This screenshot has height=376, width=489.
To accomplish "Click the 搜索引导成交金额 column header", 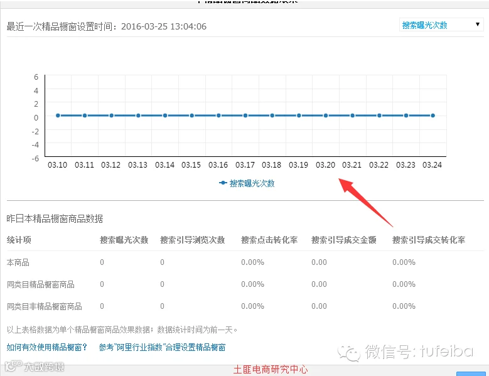I will pos(343,240).
